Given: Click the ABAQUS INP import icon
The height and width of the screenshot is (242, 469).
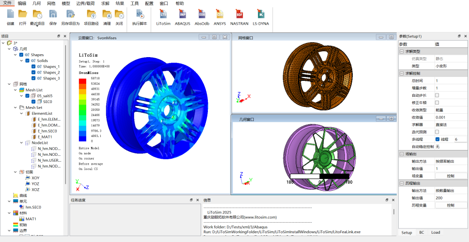Looking at the screenshot, I should point(183,14).
